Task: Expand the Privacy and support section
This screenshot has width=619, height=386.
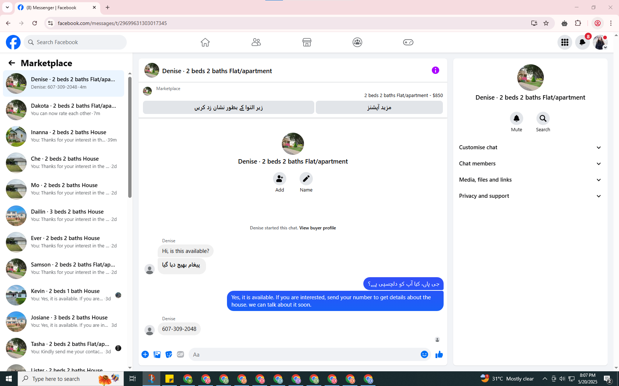Action: pos(530,196)
